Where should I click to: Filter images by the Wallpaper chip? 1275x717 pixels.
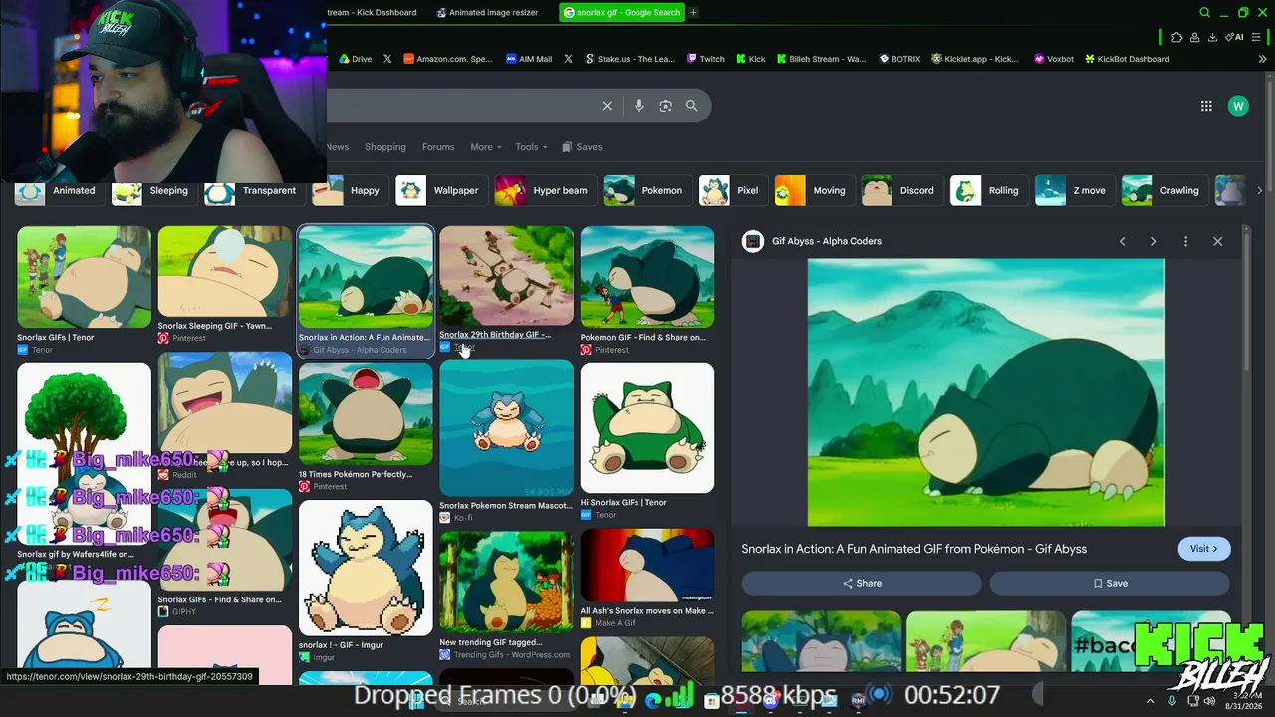pos(440,190)
